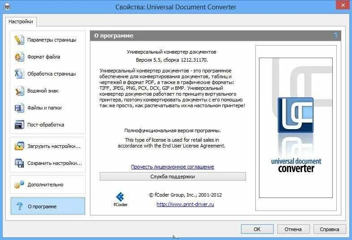
Task: Click the Файлы и папки floppy icon
Action: point(19,108)
